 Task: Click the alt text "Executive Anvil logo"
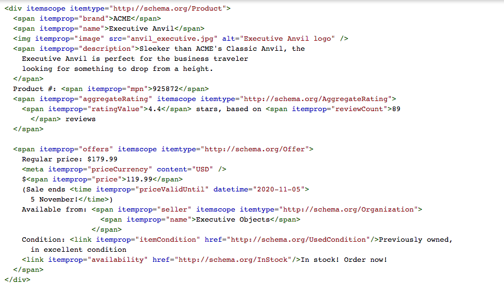287,39
